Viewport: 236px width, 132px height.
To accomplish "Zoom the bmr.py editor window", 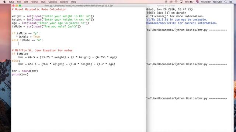I will [20, 5].
